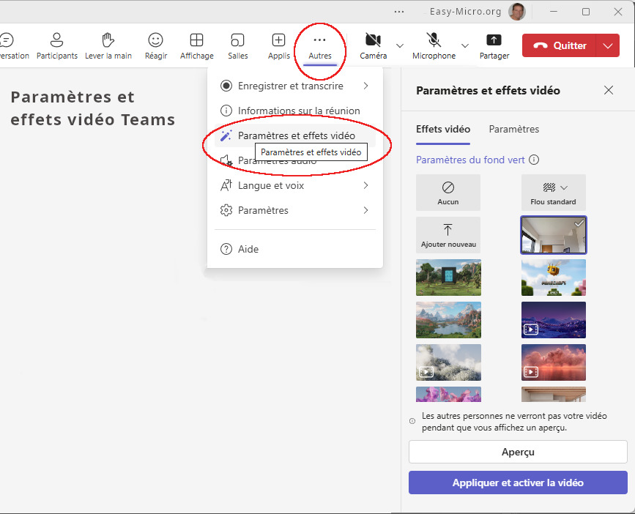Unmute the Microphone

click(x=434, y=45)
